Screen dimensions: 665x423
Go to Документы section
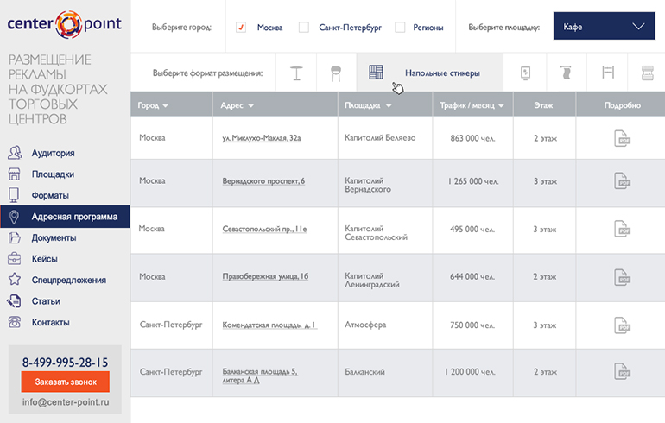(54, 237)
